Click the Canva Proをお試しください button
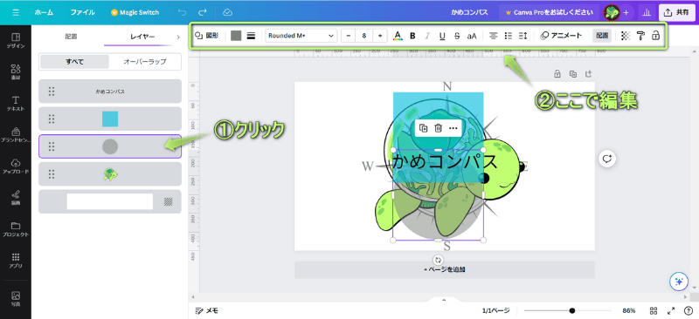 pos(549,12)
